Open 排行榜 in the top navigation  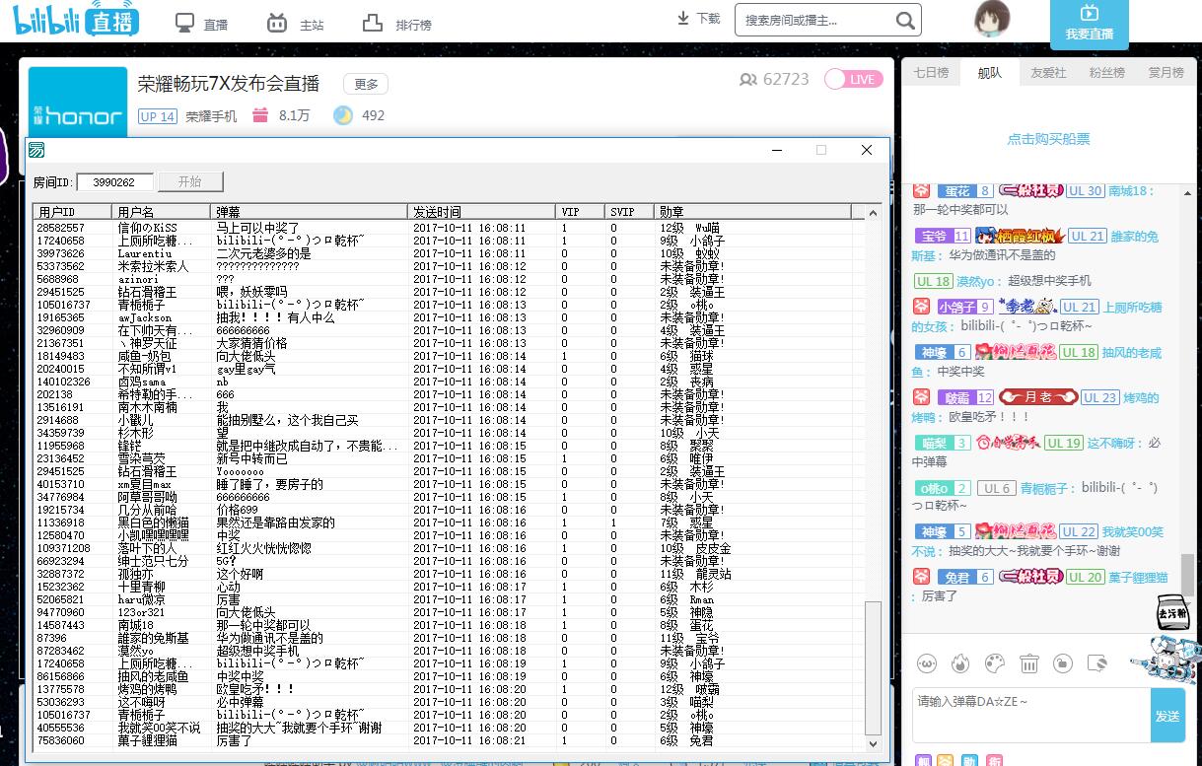coord(397,24)
